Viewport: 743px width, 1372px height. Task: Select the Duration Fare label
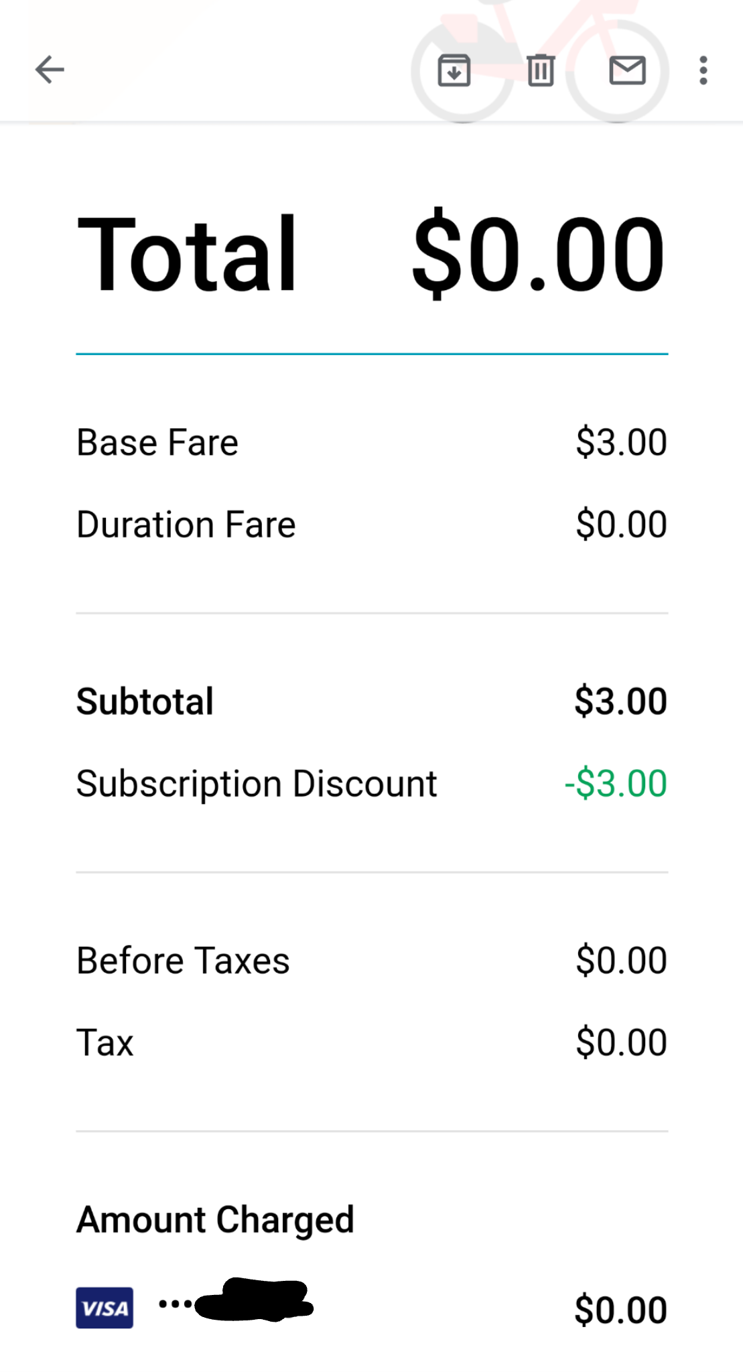pos(186,525)
